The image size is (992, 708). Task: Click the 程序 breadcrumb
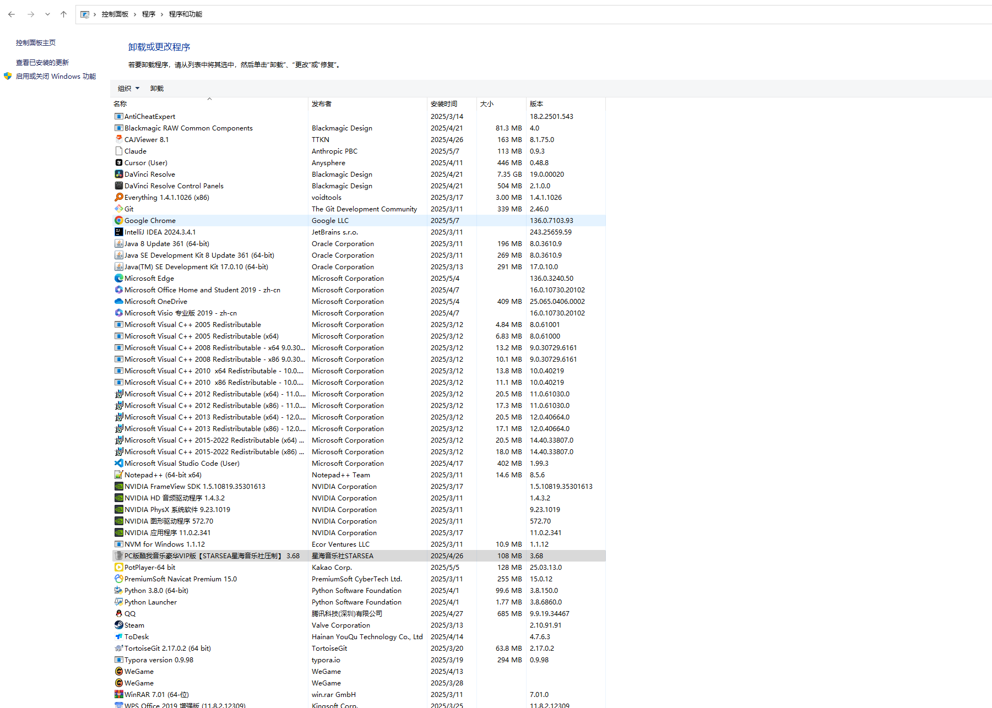[x=149, y=14]
